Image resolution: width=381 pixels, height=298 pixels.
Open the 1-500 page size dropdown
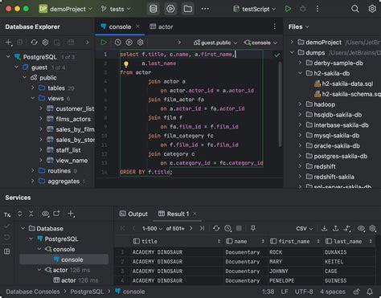point(152,228)
